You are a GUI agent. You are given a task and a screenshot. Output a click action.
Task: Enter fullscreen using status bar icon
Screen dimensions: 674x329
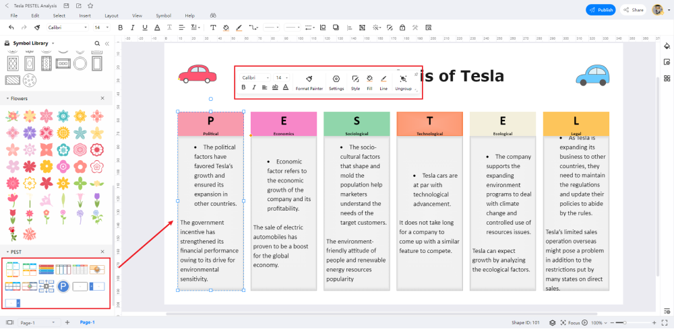(x=664, y=322)
